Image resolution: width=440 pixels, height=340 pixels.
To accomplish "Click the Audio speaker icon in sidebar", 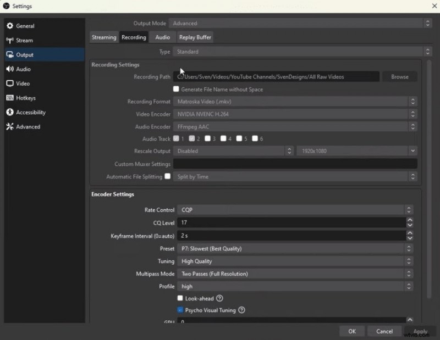I will click(10, 69).
